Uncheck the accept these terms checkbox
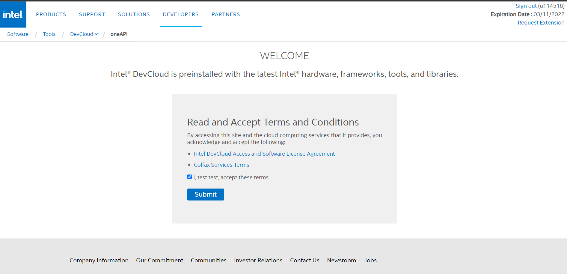The width and height of the screenshot is (567, 274). 189,177
